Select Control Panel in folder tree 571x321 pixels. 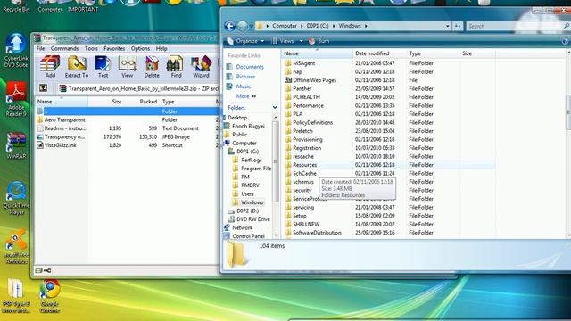pos(244,236)
